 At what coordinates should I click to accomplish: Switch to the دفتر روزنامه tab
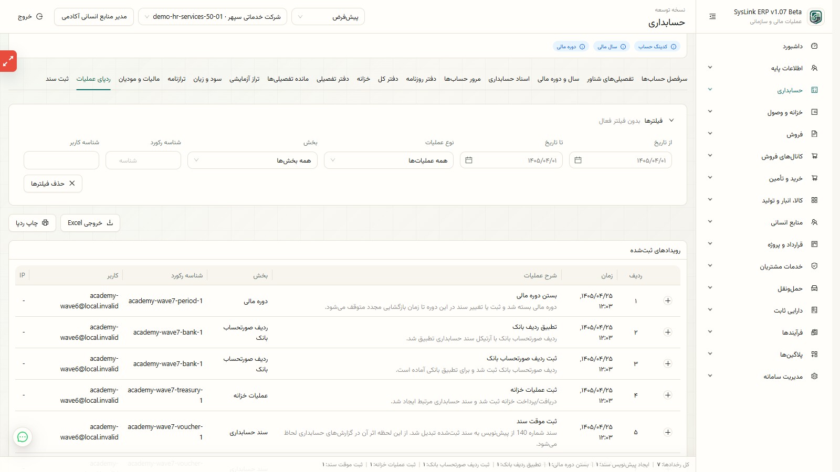(421, 79)
